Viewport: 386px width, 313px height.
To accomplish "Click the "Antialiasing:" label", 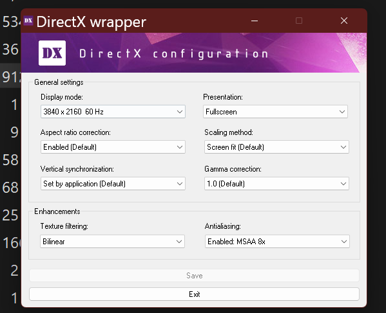I will pos(222,226).
